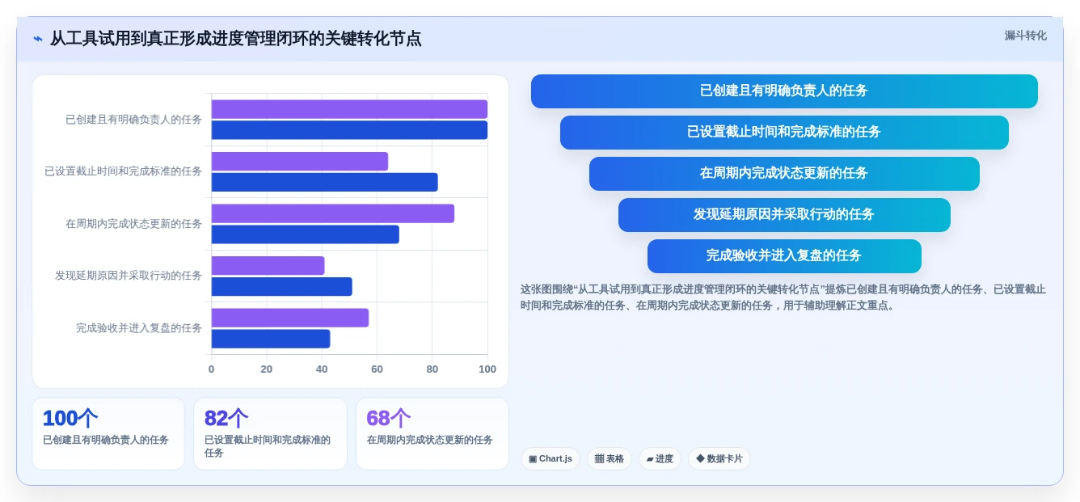Click the blue bar for 已设置截止时间和完成标准的任务
1080x502 pixels.
point(325,182)
